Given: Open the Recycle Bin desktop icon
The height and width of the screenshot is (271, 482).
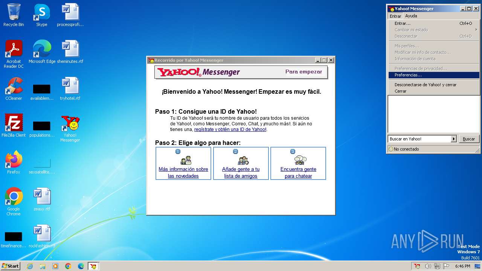Looking at the screenshot, I should (x=14, y=15).
